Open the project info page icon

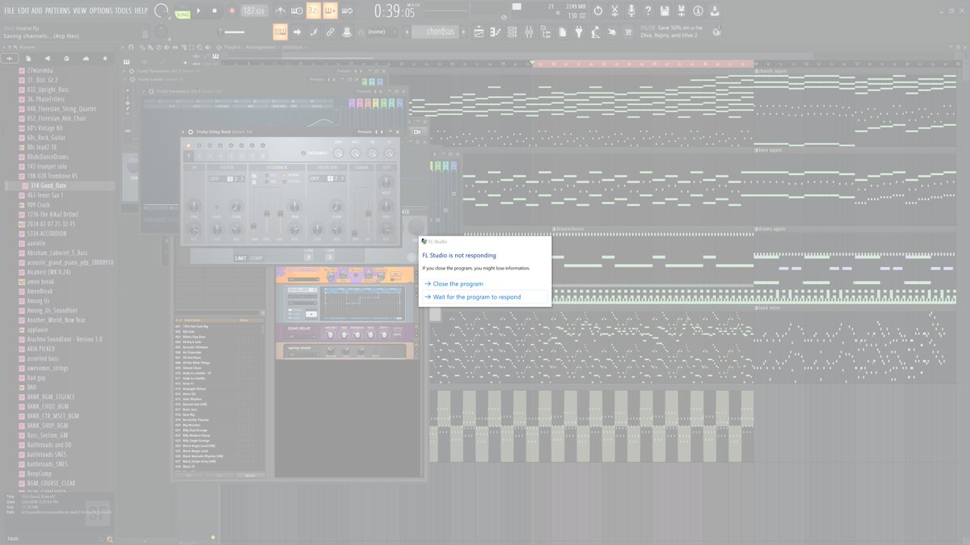(x=562, y=31)
